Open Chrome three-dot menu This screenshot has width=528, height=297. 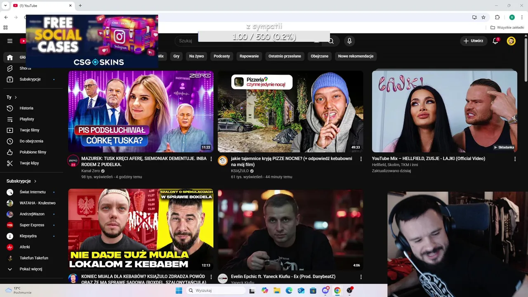[x=522, y=17]
